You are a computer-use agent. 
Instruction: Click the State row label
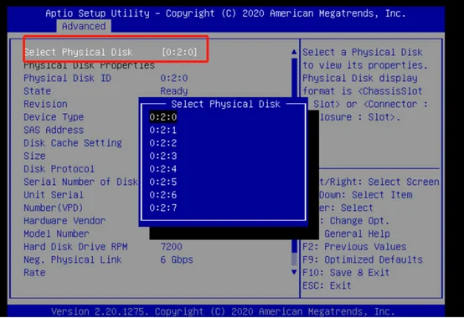click(x=38, y=91)
